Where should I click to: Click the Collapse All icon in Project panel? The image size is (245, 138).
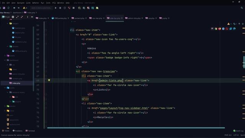click(22, 17)
